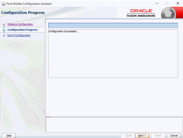Click the disabled Back button
The image size is (183, 138).
(128, 135)
